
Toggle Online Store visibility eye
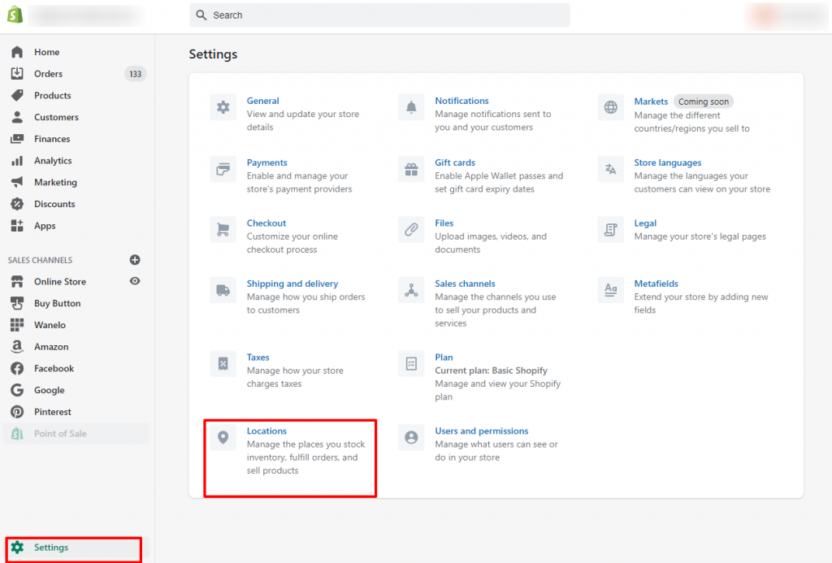pyautogui.click(x=135, y=281)
